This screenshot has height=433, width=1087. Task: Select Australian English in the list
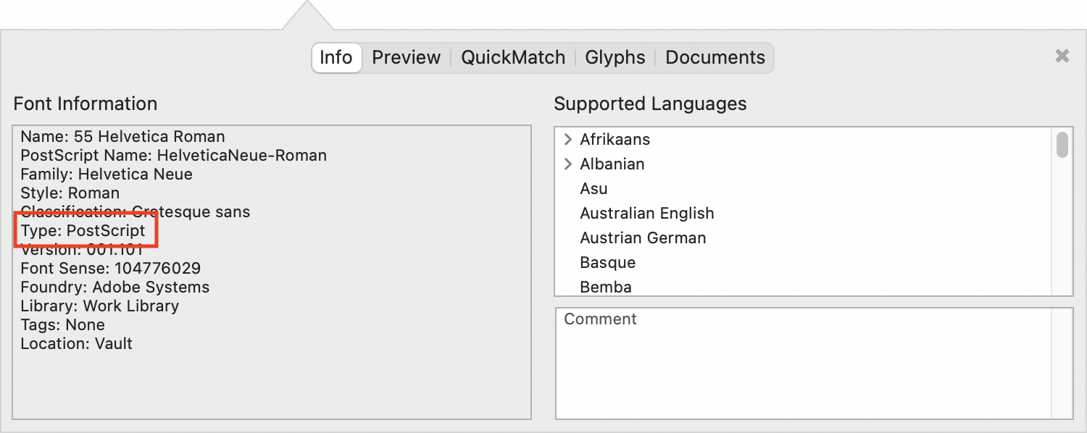(646, 214)
